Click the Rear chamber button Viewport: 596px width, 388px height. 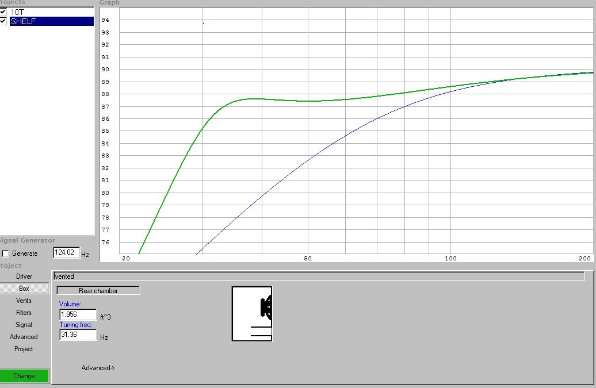tap(98, 290)
